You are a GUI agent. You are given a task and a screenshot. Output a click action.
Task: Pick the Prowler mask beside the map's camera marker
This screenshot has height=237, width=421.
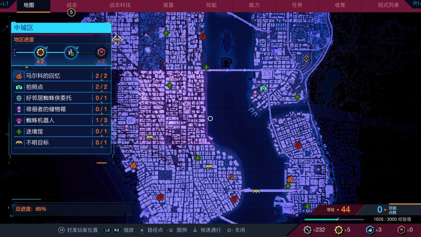[x=255, y=93]
